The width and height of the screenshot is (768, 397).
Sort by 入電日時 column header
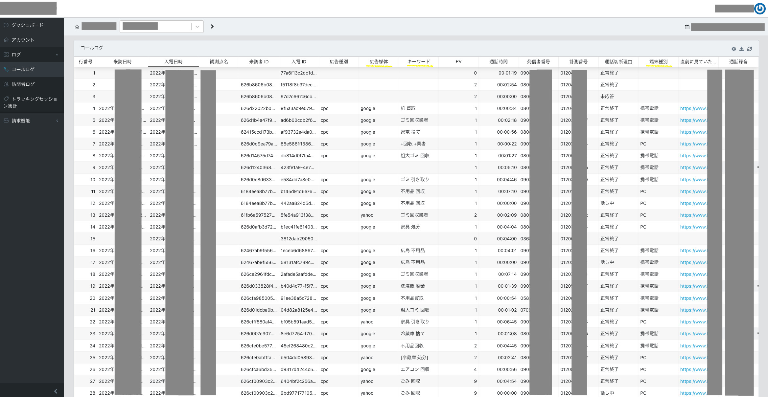[x=174, y=62]
